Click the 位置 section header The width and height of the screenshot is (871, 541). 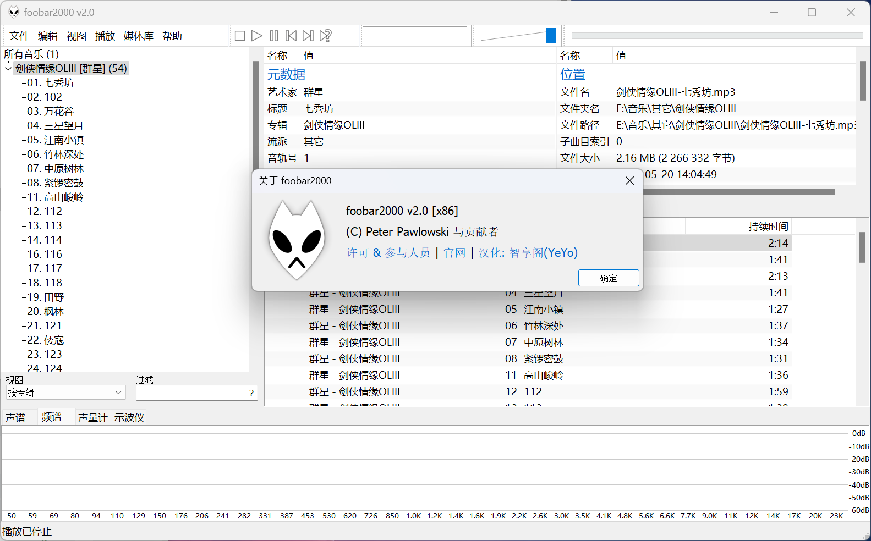click(573, 74)
